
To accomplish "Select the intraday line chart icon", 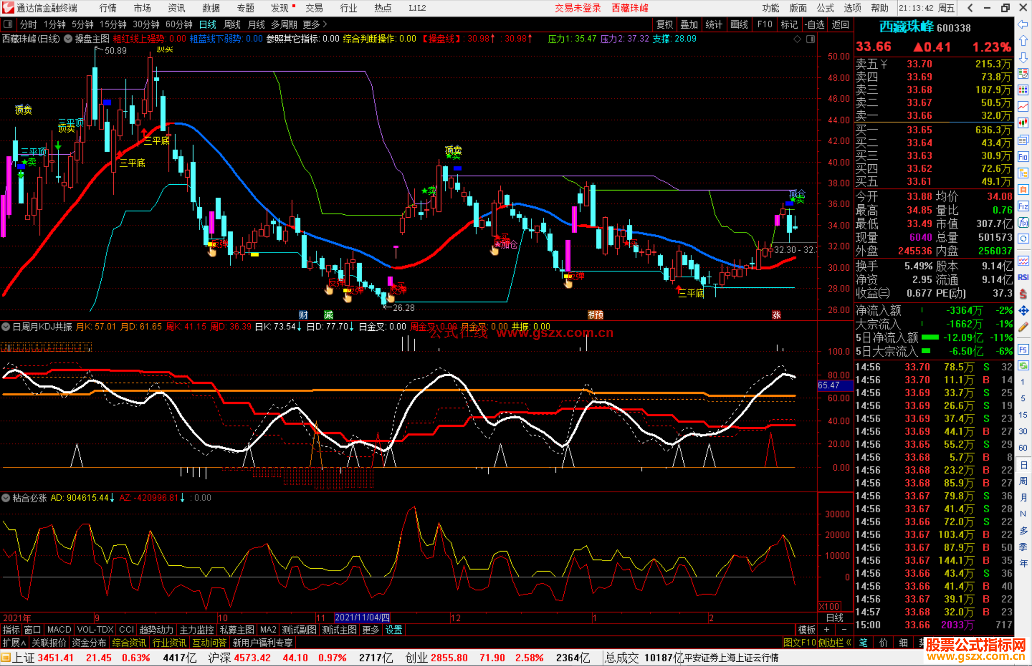I will pos(1023,106).
